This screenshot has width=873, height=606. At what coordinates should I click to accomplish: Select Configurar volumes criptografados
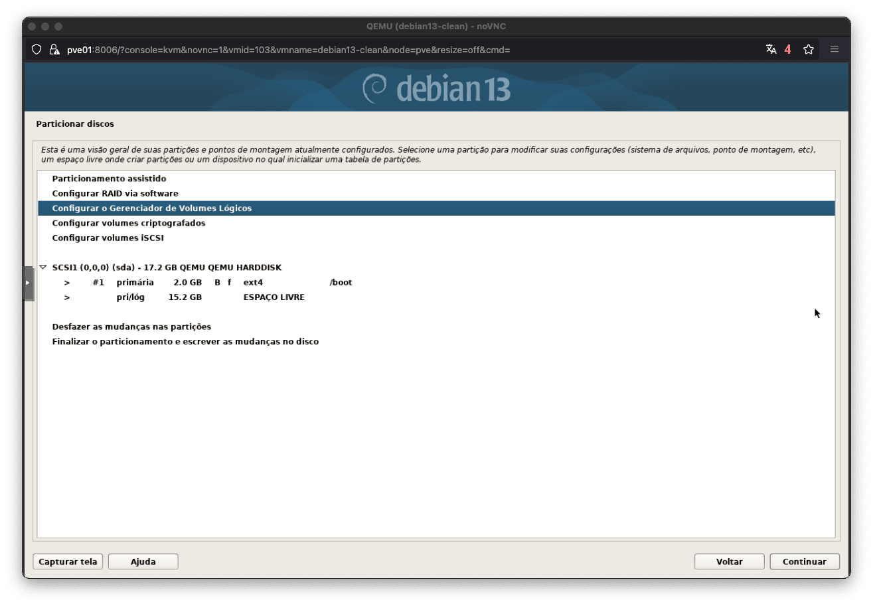click(436, 223)
